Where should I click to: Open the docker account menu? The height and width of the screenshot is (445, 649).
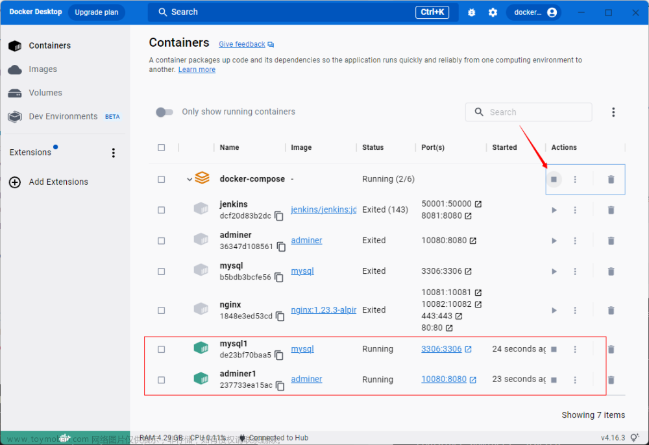tap(534, 12)
